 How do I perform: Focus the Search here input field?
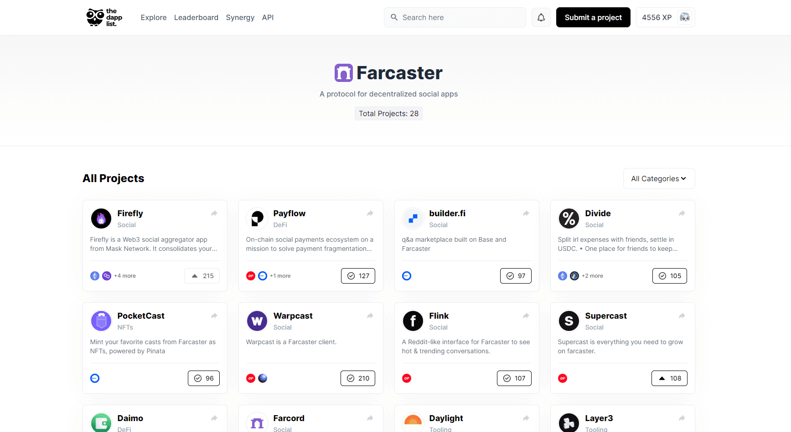coord(455,17)
